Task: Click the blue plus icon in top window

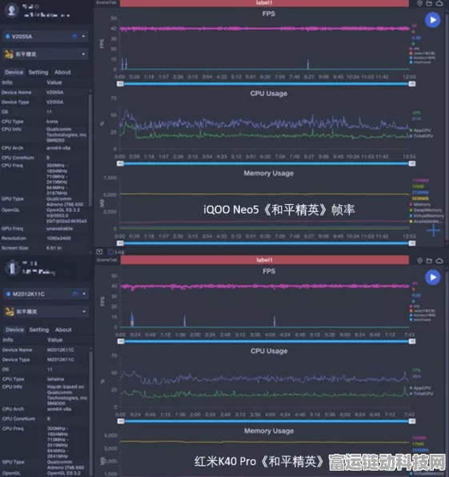Action: [x=433, y=230]
